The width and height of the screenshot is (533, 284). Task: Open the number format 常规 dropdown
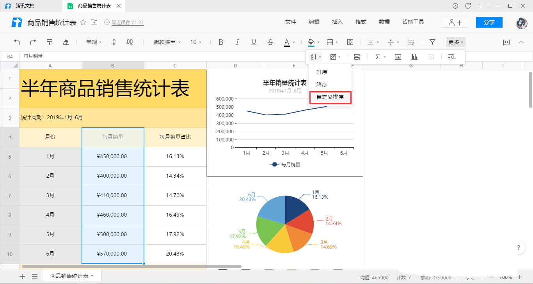94,42
